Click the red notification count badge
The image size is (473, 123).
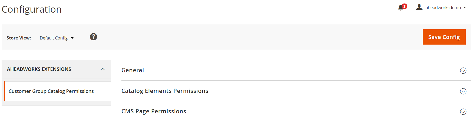click(x=404, y=6)
